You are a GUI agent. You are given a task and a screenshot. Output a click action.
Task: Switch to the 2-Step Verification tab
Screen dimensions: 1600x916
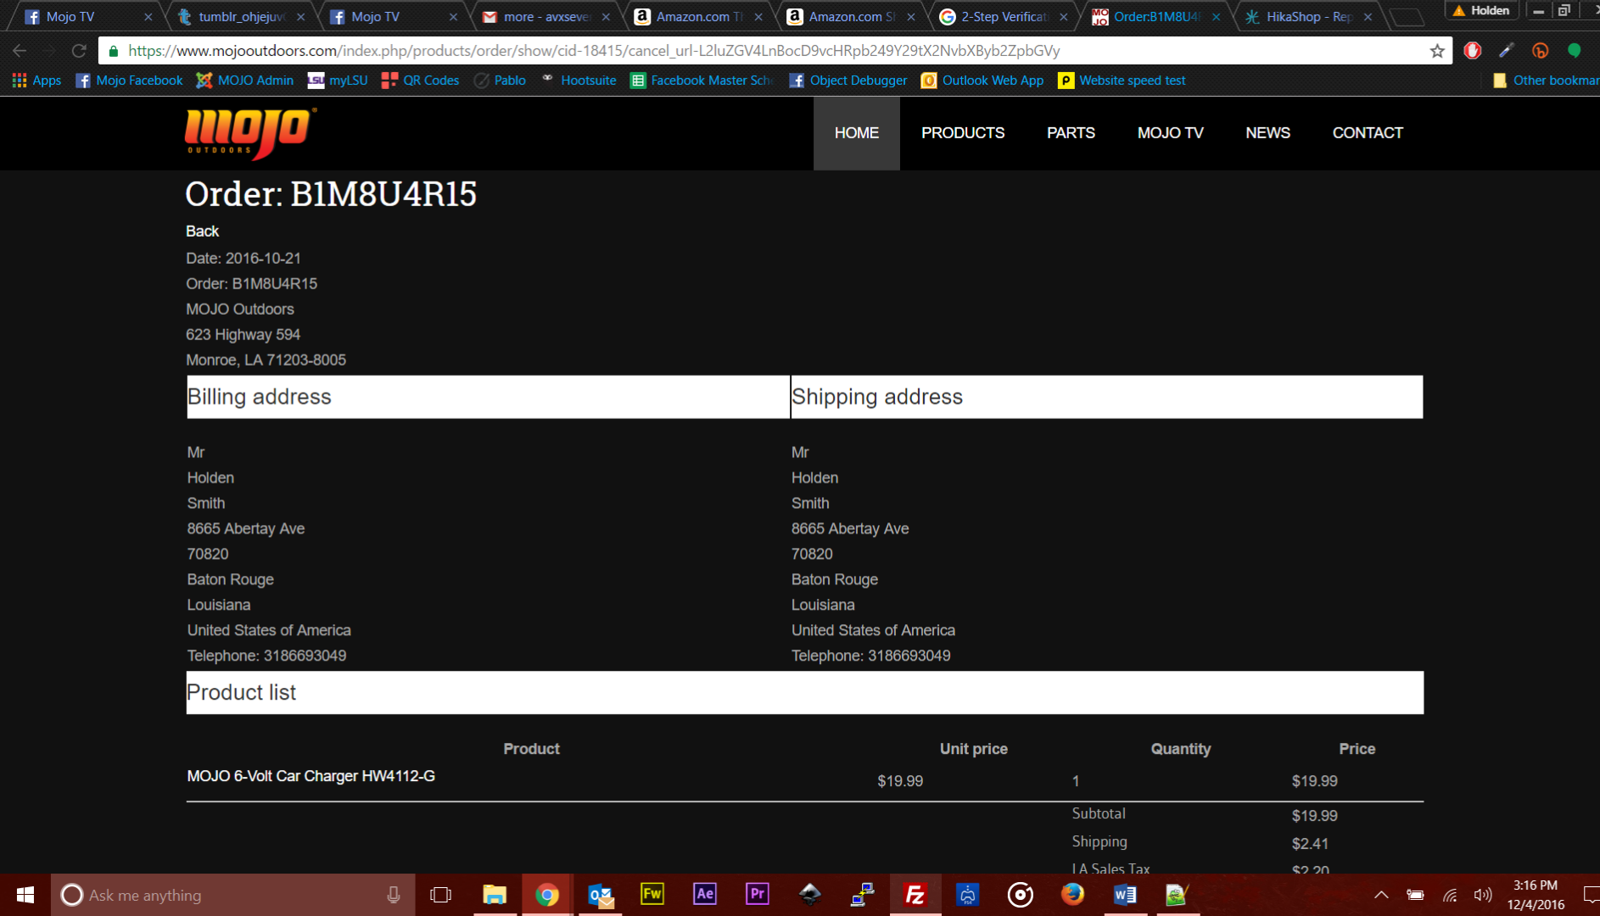1004,17
